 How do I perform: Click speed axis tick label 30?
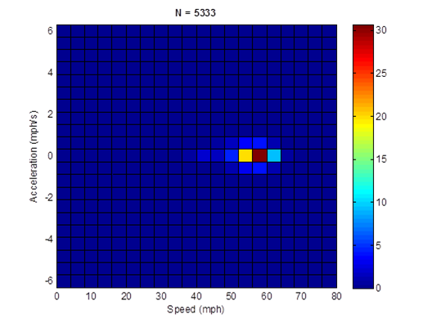pos(161,296)
